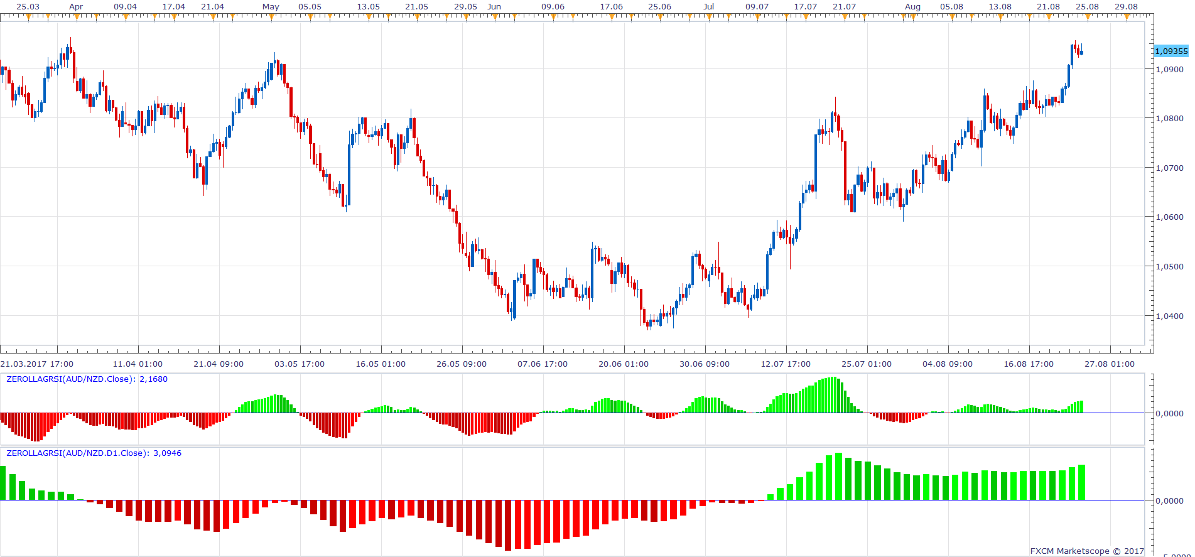Click the 1,0900 price axis label
The height and width of the screenshot is (557, 1195).
1169,69
